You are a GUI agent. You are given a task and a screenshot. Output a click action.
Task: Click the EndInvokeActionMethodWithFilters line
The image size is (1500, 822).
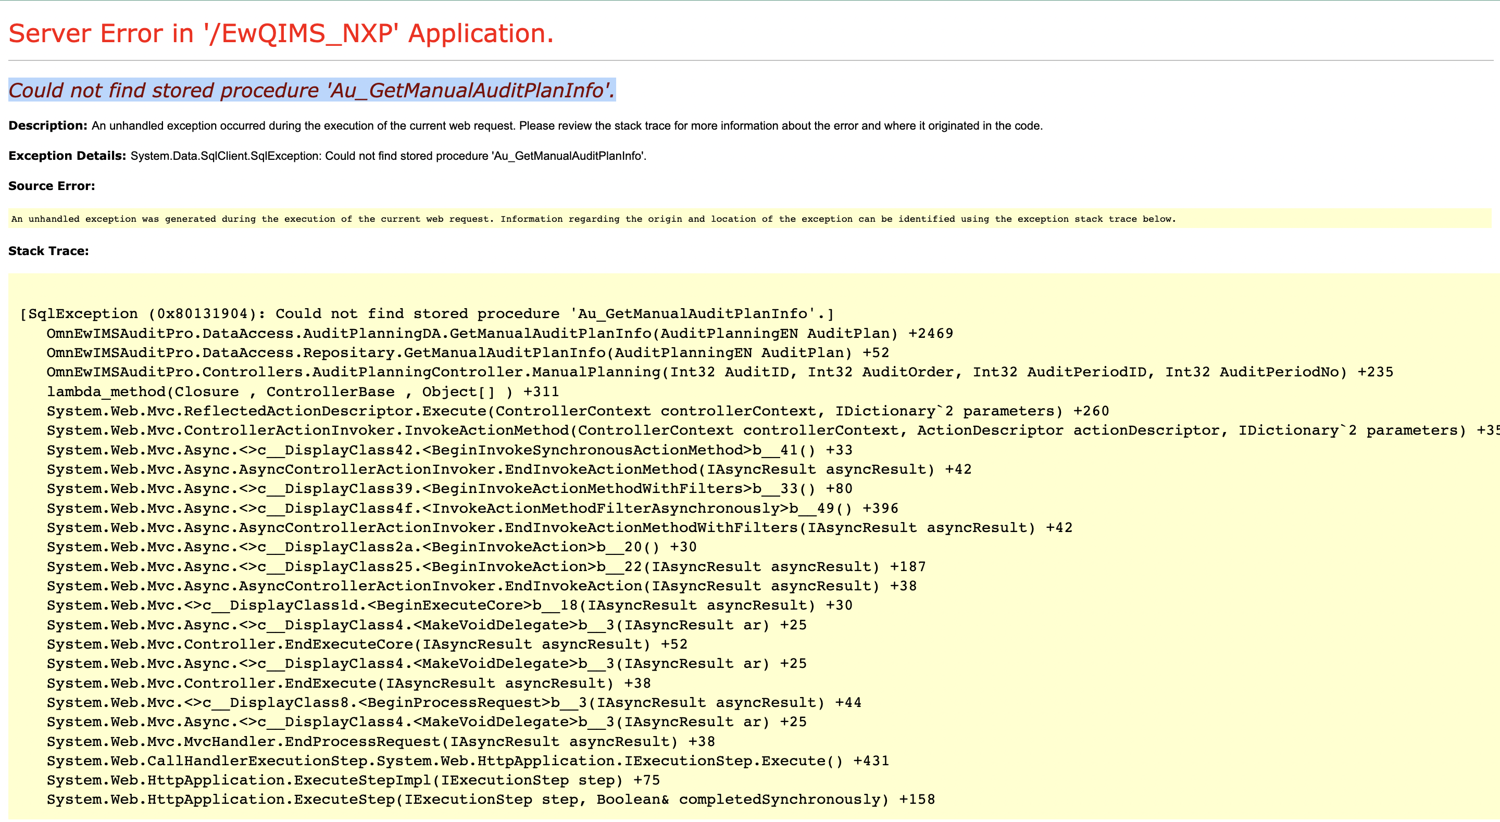pos(559,527)
